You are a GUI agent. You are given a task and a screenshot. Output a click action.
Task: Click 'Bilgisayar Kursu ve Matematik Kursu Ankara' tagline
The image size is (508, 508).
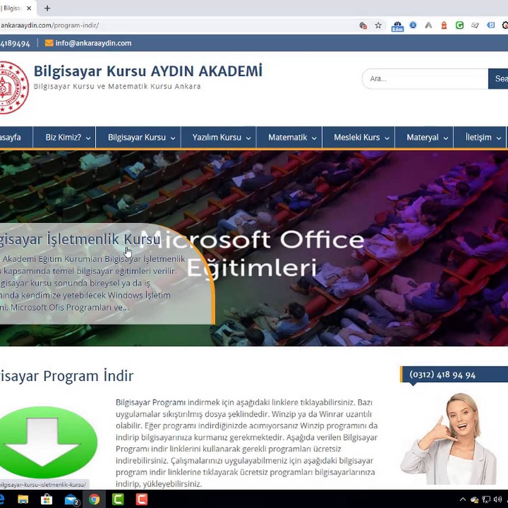(x=117, y=86)
